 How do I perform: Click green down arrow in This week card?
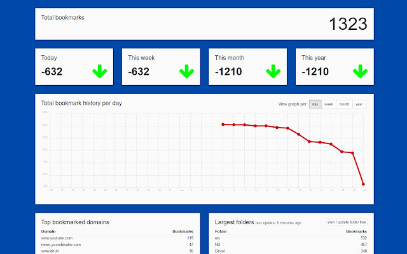(186, 71)
